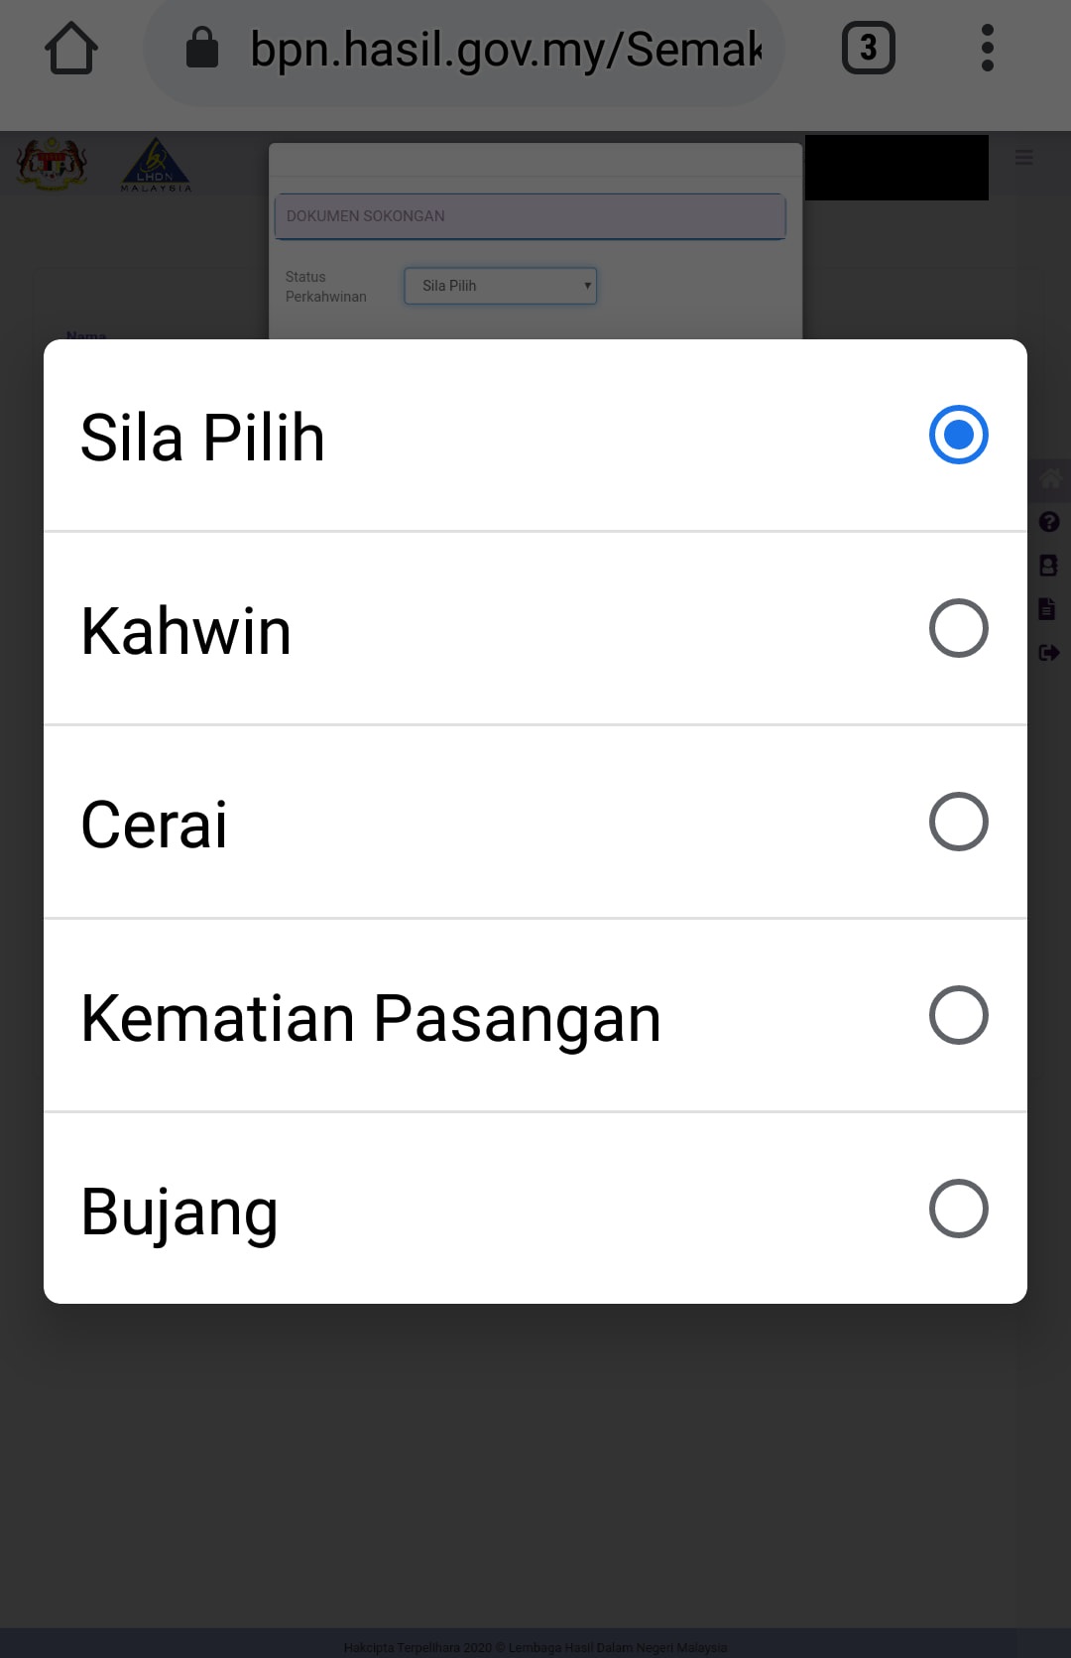The height and width of the screenshot is (1658, 1071).
Task: Choose the Kematian Pasangan option
Action: (371, 1017)
